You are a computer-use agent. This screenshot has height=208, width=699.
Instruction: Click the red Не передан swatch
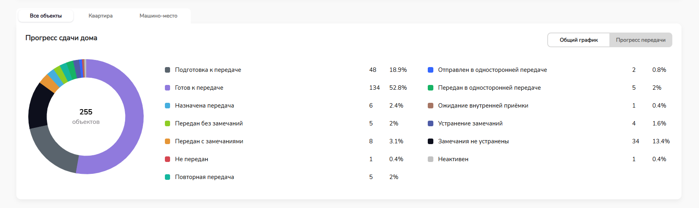pos(168,159)
